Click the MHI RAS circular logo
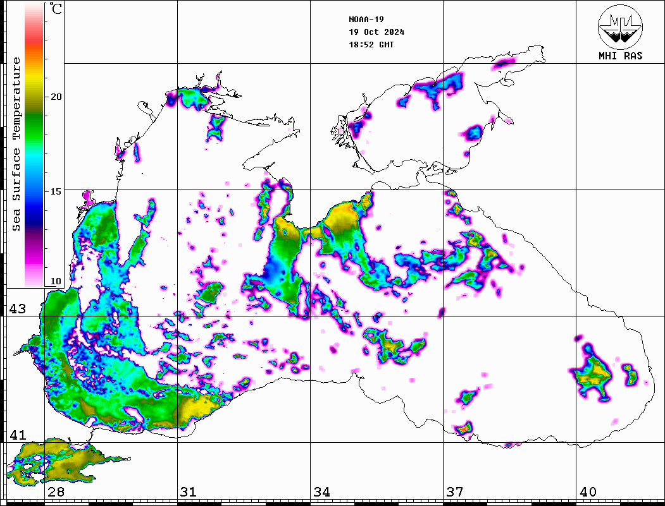Viewport: 665px width, 506px height. tap(620, 27)
